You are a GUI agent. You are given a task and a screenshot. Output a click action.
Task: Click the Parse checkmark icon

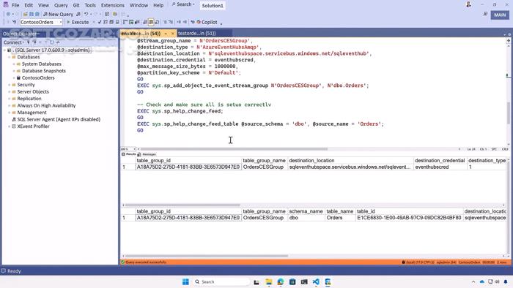[x=100, y=22]
